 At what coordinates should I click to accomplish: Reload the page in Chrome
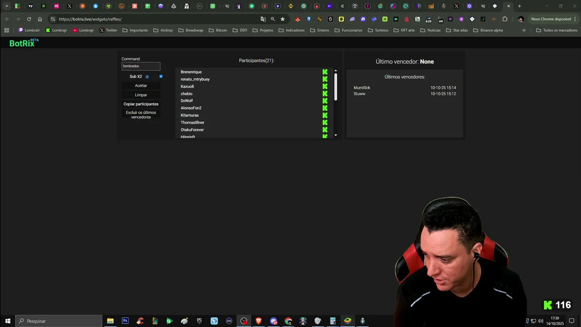tap(29, 19)
